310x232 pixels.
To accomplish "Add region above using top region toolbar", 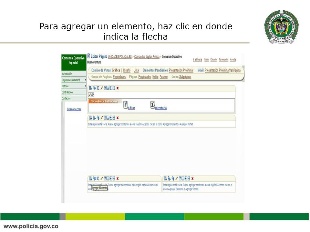I will click(x=105, y=88).
